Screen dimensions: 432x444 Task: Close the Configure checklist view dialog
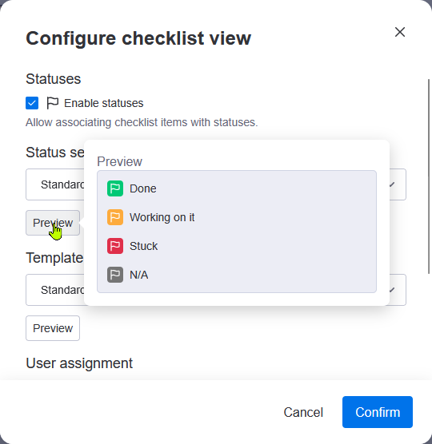400,32
